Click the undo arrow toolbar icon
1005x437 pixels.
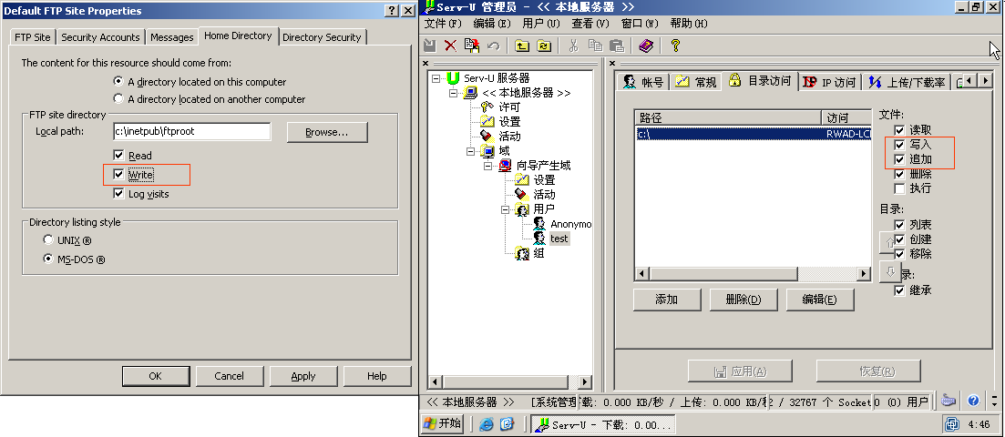pos(493,46)
